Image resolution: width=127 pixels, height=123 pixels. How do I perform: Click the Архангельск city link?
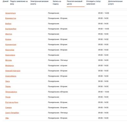(10, 13)
